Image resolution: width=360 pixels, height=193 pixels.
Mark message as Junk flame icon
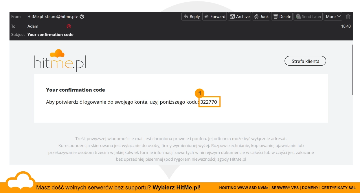[256, 16]
